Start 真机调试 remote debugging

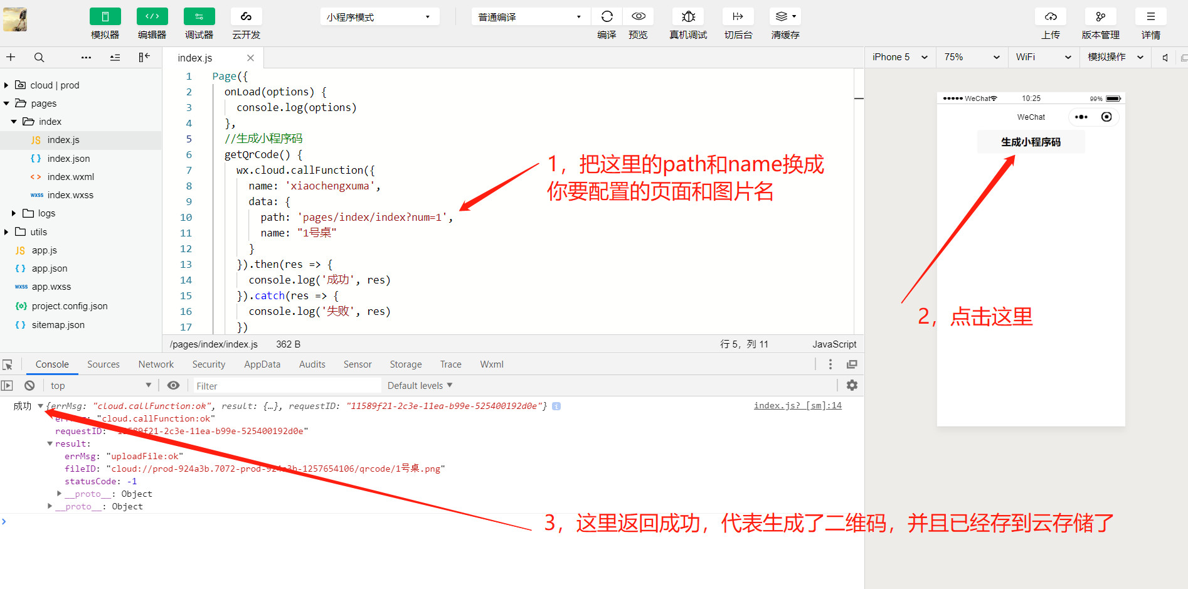point(687,16)
